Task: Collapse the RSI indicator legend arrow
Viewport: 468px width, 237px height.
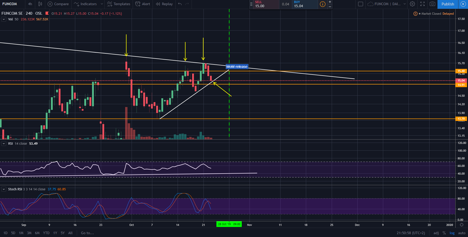Action: tap(4, 143)
